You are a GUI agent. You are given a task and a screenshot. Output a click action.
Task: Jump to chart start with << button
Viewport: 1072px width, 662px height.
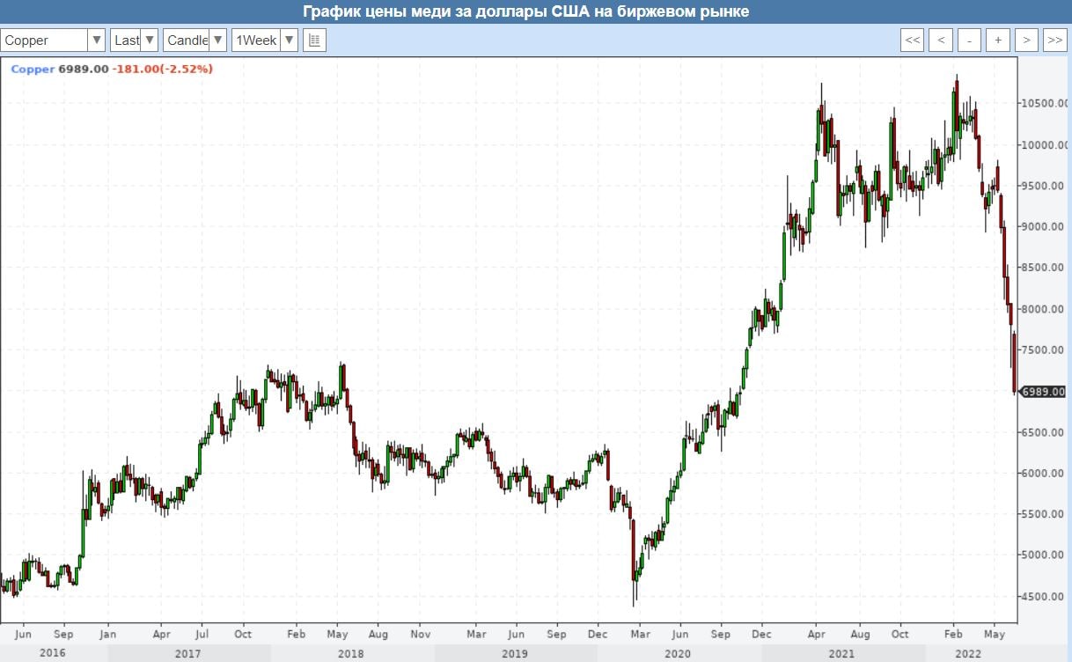[x=913, y=40]
